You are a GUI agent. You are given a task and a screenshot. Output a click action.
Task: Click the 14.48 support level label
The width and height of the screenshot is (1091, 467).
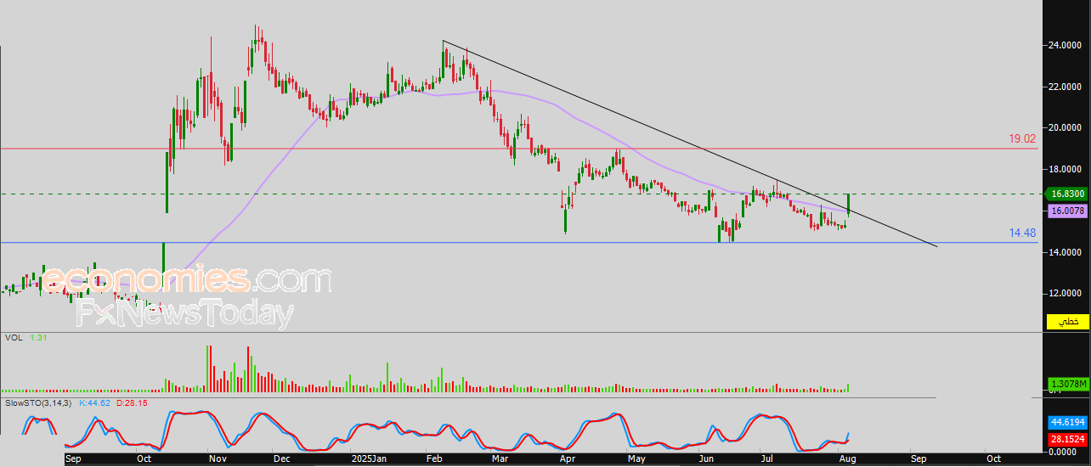[1022, 233]
